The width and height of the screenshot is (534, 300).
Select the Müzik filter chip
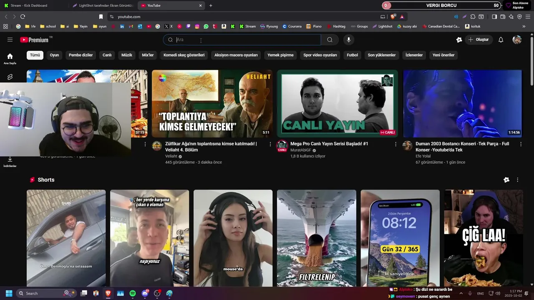coord(127,55)
